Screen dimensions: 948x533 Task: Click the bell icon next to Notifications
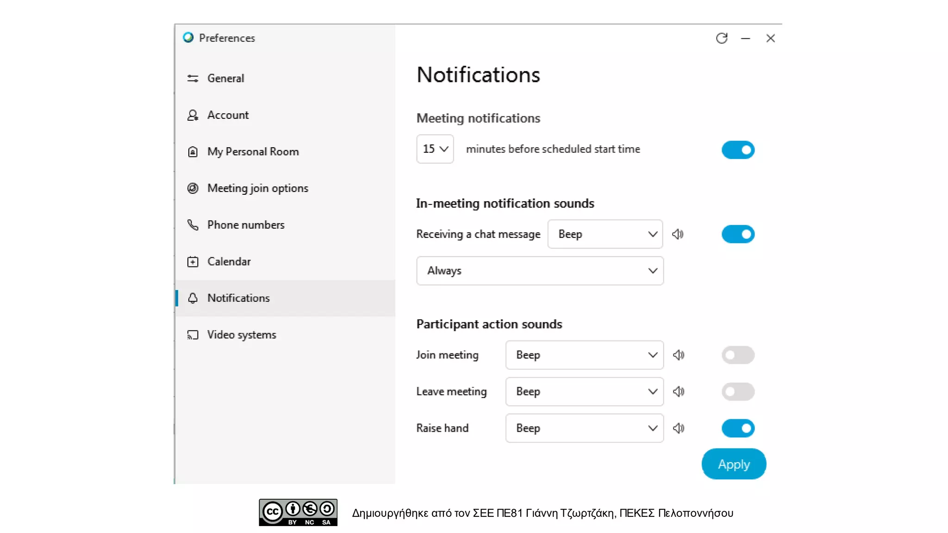193,298
